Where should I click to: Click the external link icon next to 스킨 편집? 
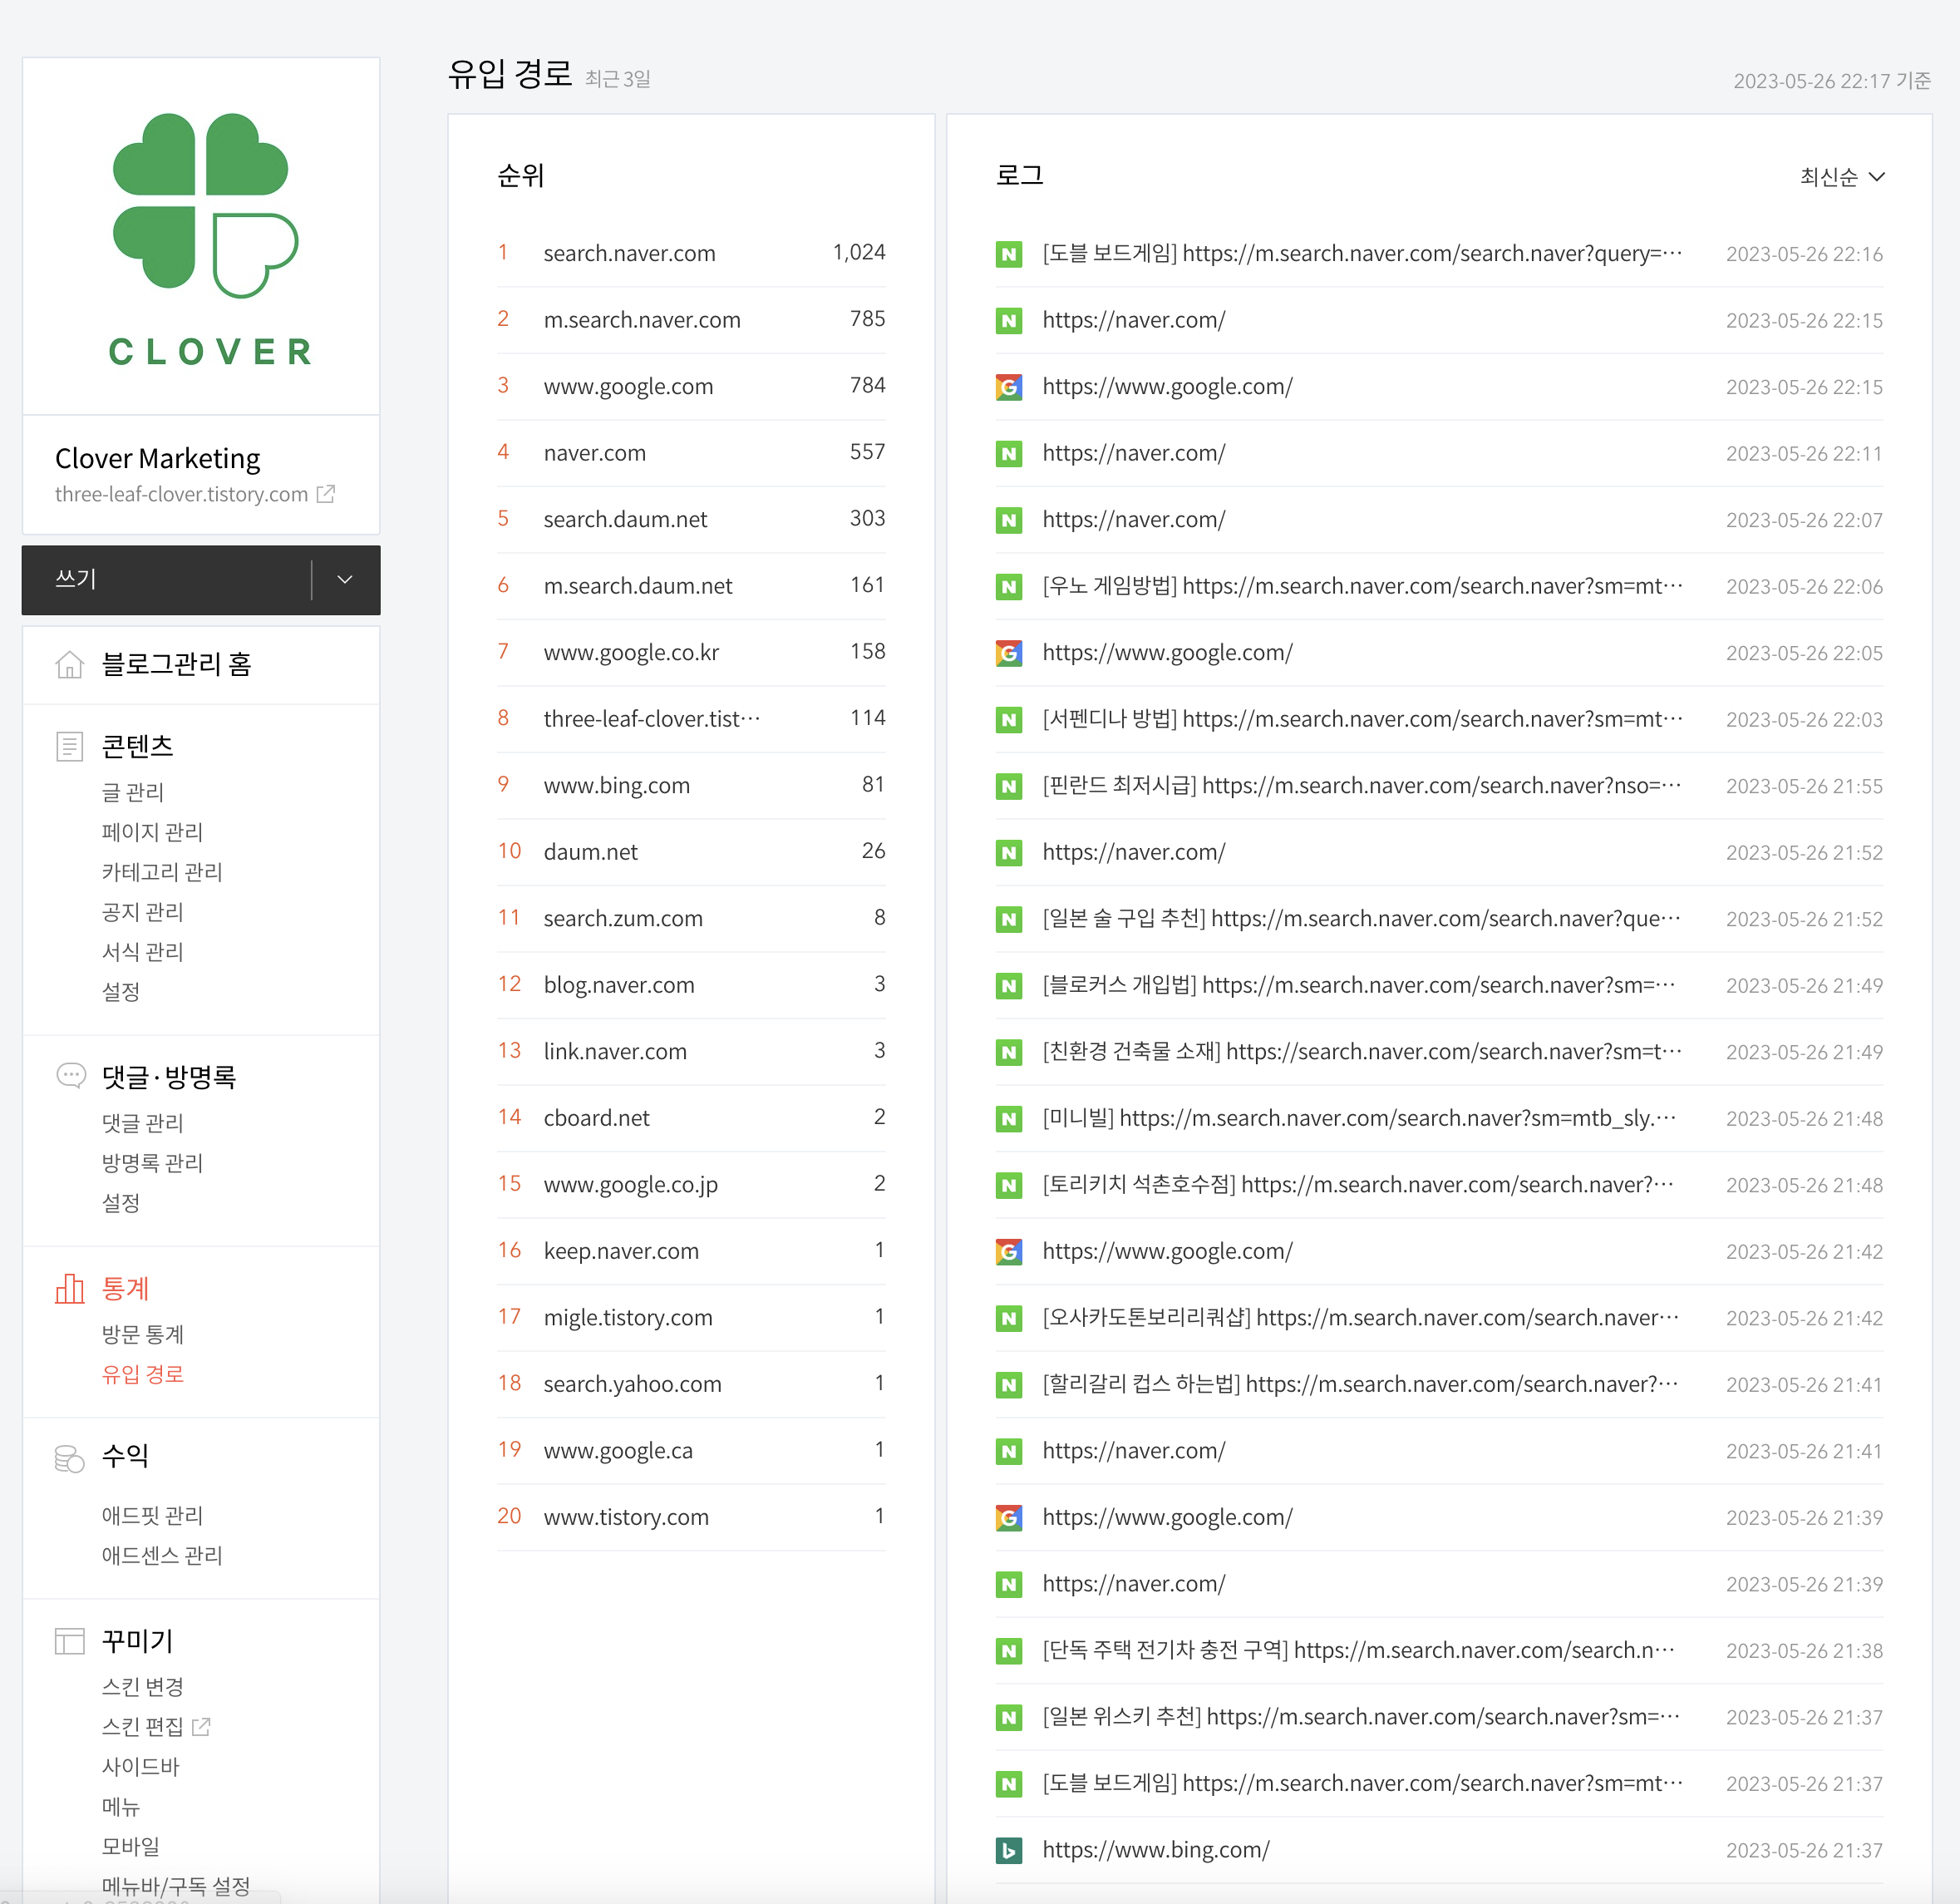(201, 1726)
